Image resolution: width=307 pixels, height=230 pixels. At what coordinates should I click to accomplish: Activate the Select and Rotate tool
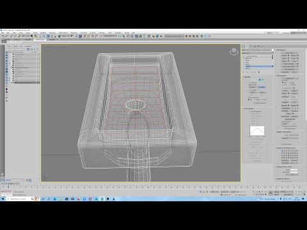pyautogui.click(x=52, y=36)
